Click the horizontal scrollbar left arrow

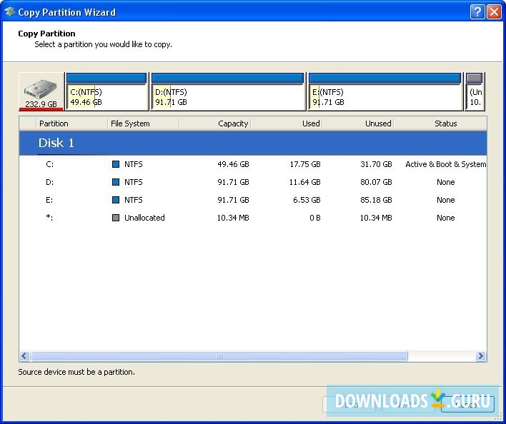24,356
